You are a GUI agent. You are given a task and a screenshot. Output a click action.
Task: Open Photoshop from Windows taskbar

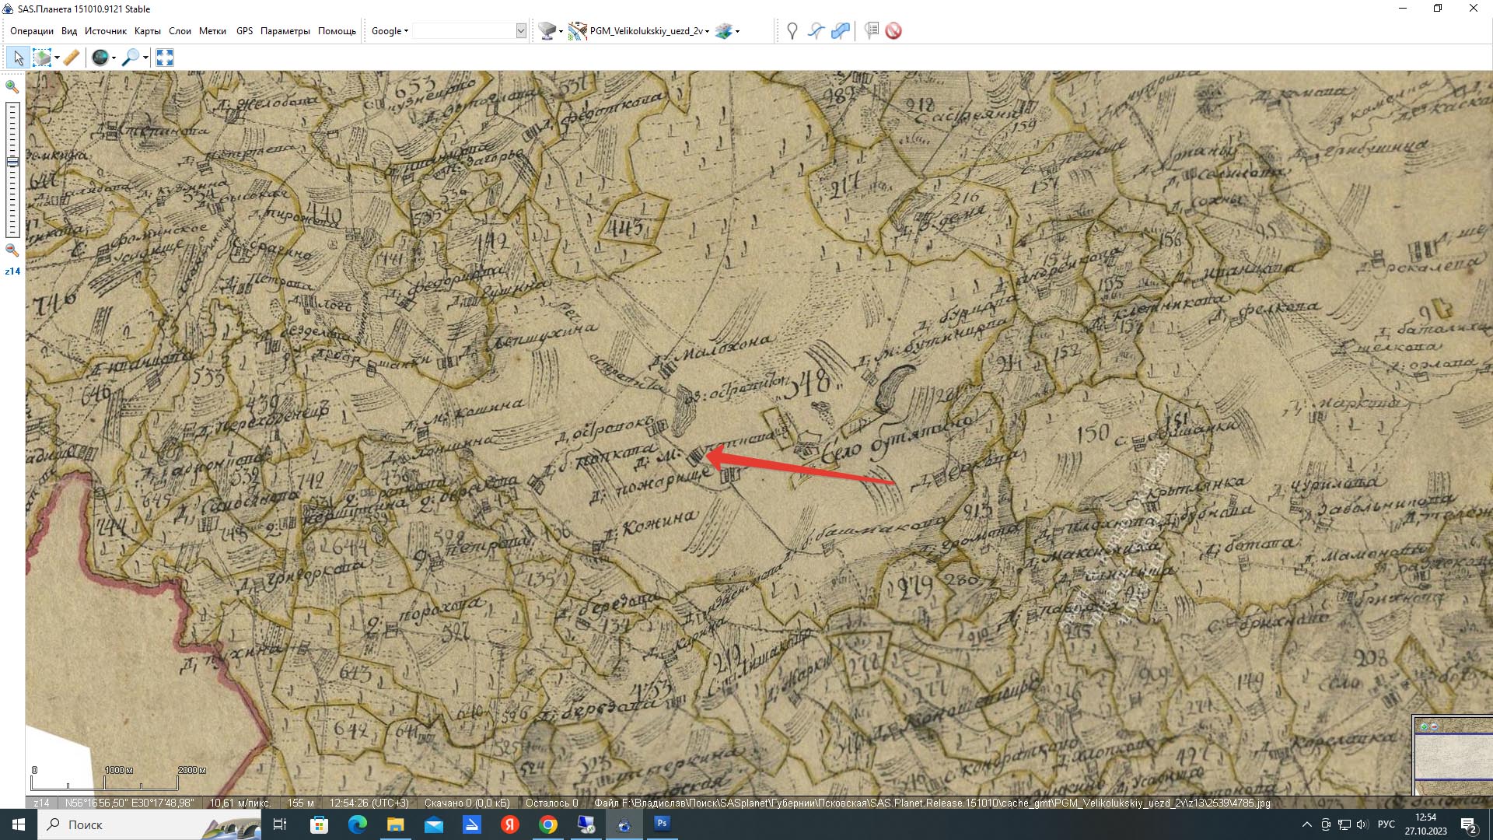click(662, 824)
